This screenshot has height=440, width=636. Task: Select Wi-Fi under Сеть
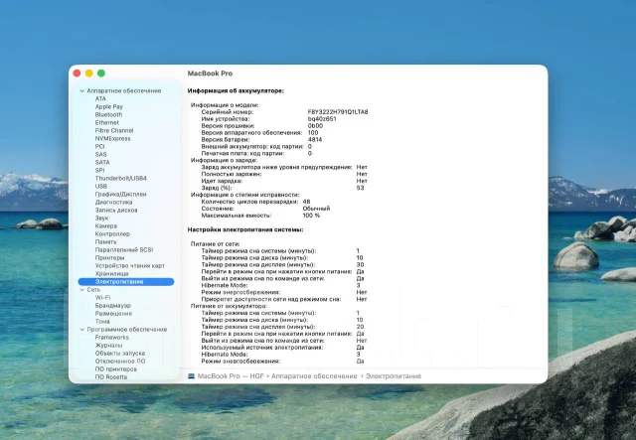102,297
